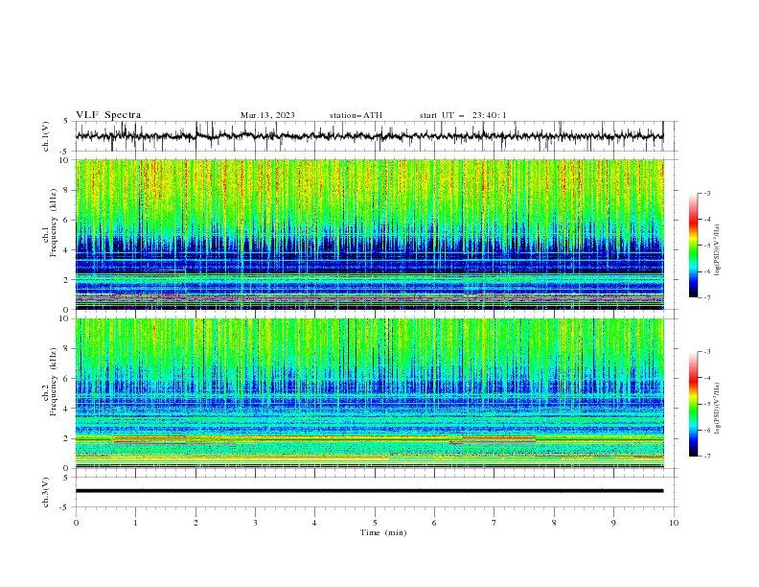
Task: Click the ch.1 frequency tick '6'
Action: pos(67,220)
